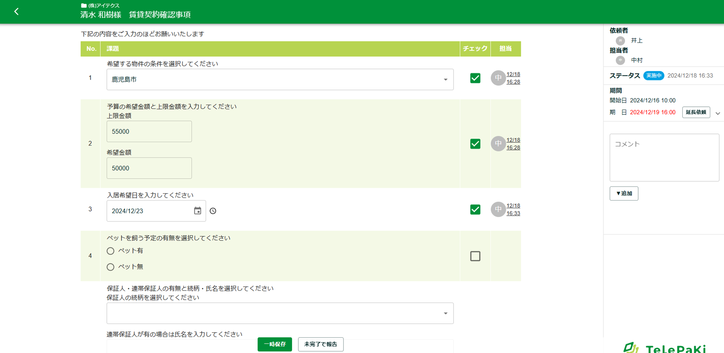Screen dimensions: 724x353
Task: Open the 鹿児島市 property condition dropdown
Action: [x=280, y=79]
